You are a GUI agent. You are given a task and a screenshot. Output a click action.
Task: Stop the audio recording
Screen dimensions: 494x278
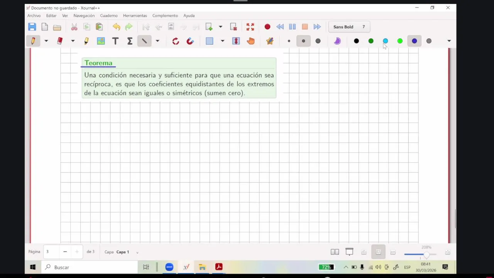tap(305, 27)
